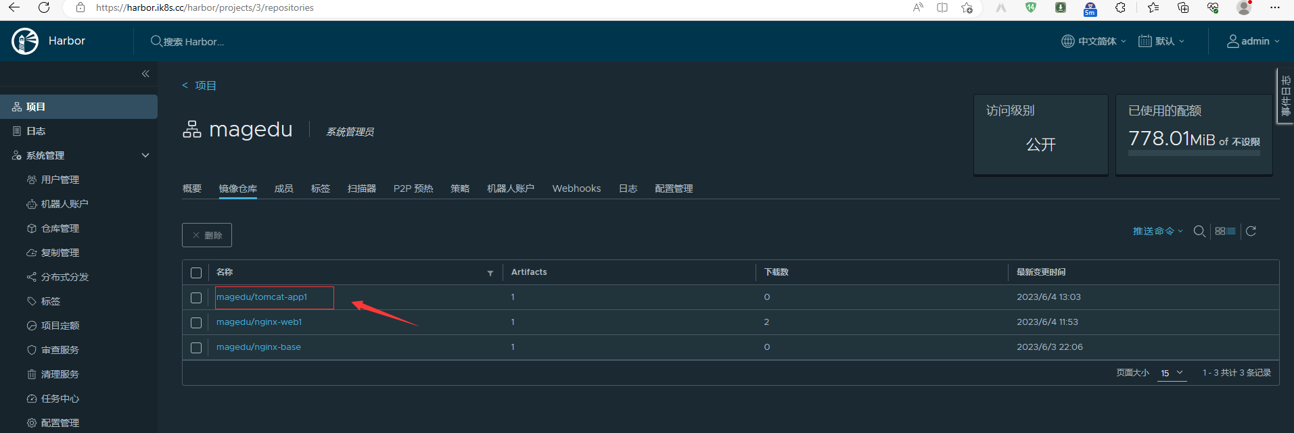Image resolution: width=1294 pixels, height=433 pixels.
Task: Click the search icon above repository table
Action: (x=1199, y=231)
